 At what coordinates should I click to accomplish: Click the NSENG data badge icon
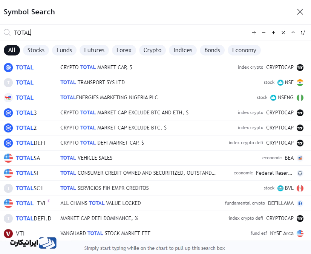coord(273,98)
